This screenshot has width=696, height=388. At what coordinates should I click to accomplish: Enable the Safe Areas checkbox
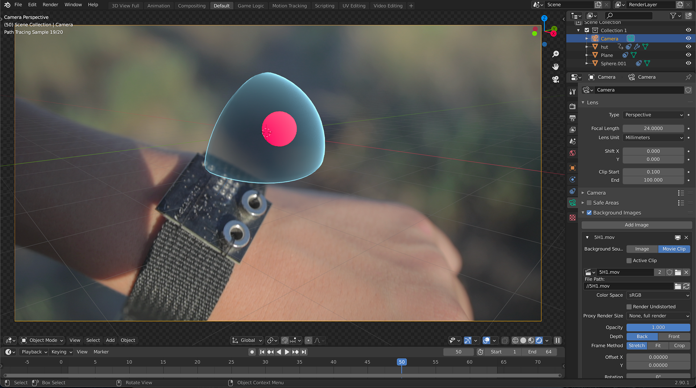pyautogui.click(x=589, y=203)
